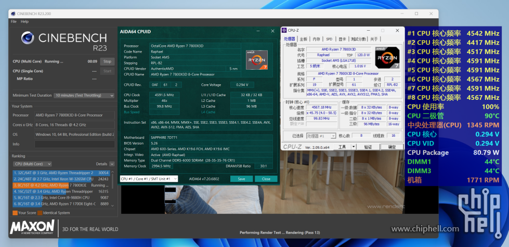Screen dimensions: 509x247
Task: Click the Cinebench R23 sphere logo
Action: (x=28, y=38)
